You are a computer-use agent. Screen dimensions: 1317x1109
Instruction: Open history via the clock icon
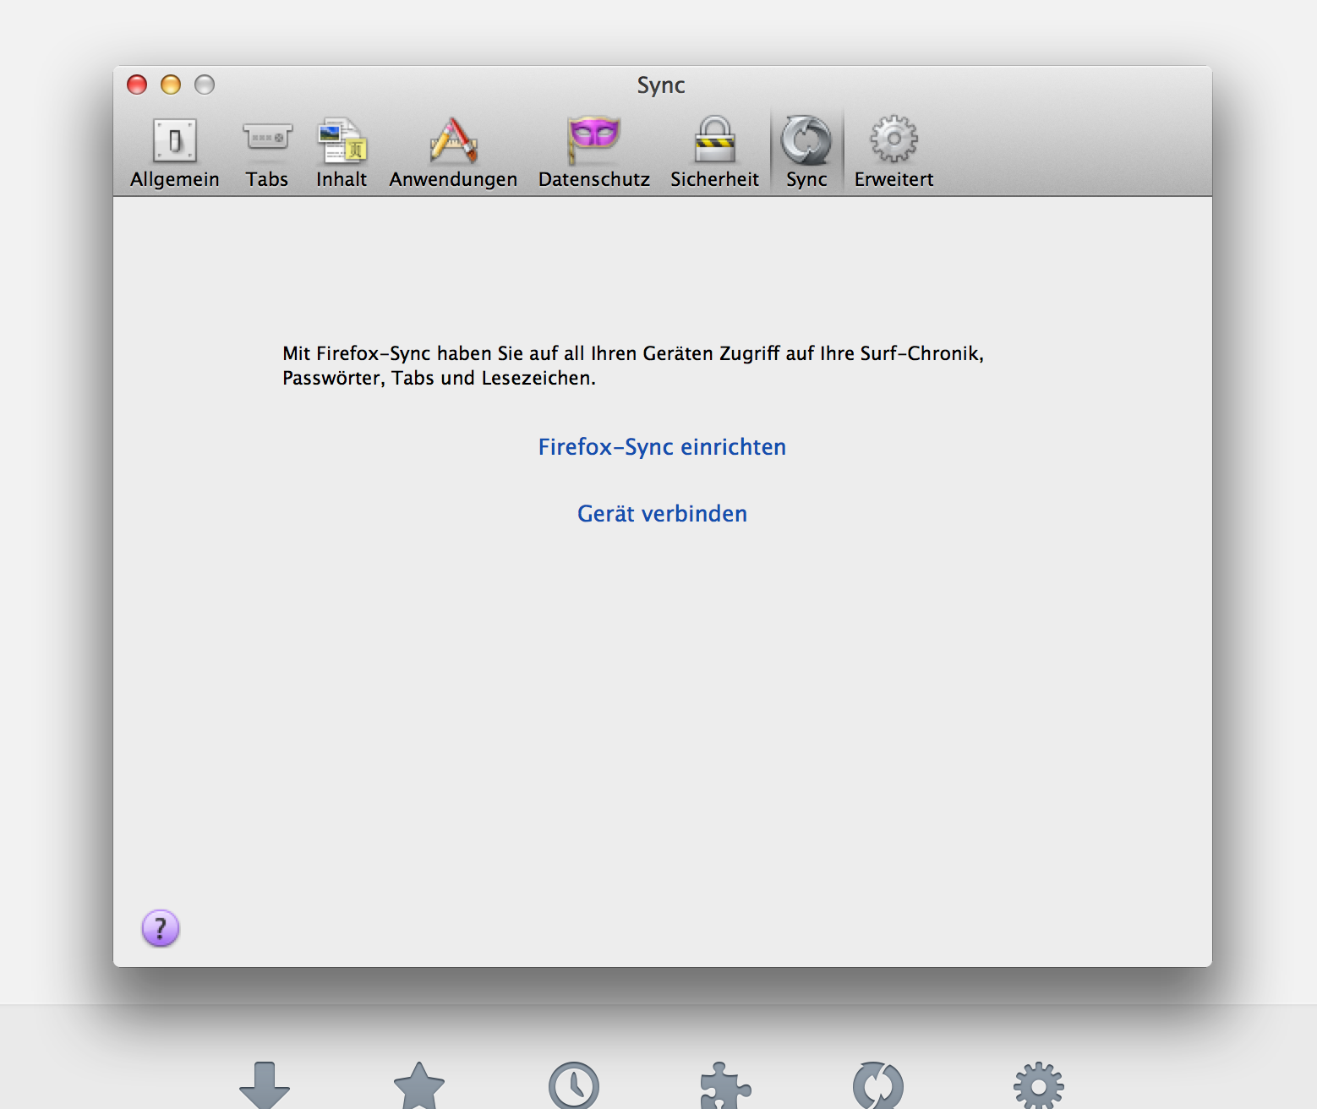pos(574,1085)
